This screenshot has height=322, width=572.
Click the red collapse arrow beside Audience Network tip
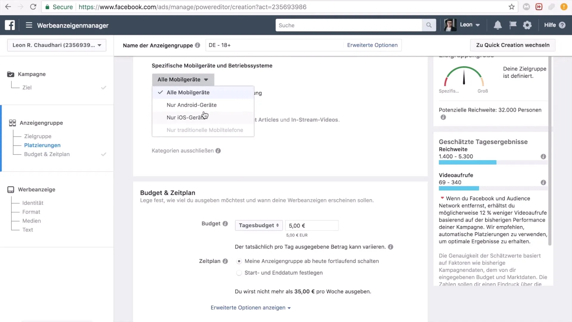[x=442, y=198]
